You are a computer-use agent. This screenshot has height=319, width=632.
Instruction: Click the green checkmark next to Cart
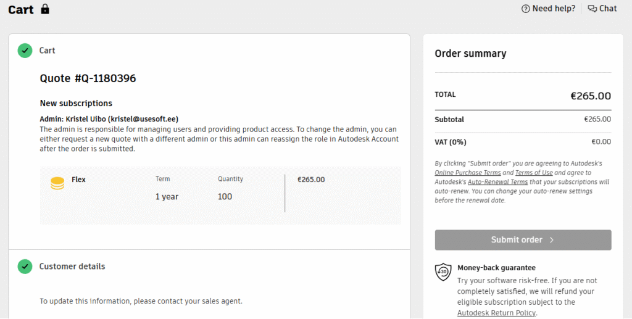25,51
